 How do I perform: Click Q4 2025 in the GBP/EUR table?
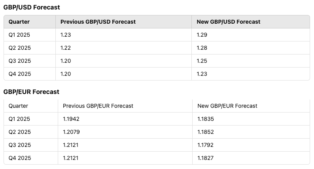tap(19, 158)
